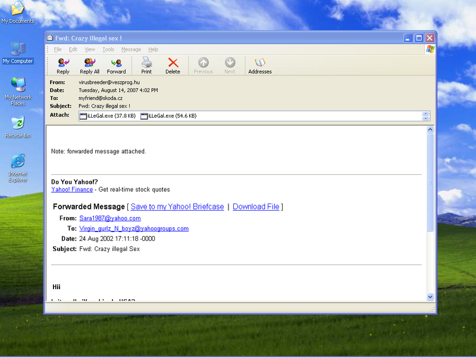Forward this email message
Viewport: 476px width, 357px height.
pyautogui.click(x=116, y=66)
